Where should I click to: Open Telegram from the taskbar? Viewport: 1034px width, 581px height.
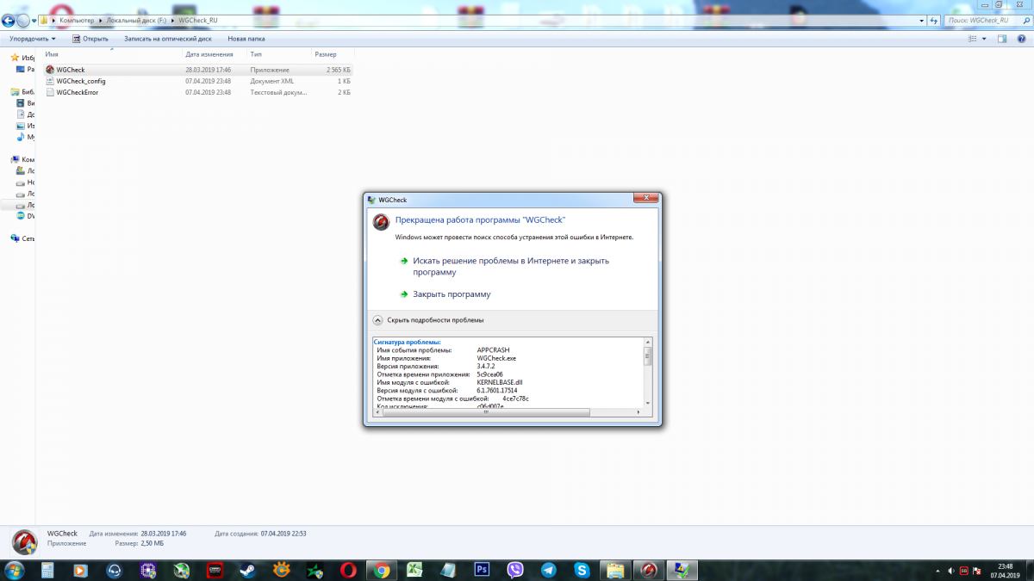pyautogui.click(x=549, y=569)
